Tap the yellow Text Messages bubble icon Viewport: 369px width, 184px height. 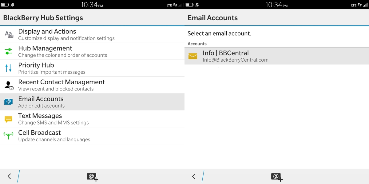(x=9, y=119)
